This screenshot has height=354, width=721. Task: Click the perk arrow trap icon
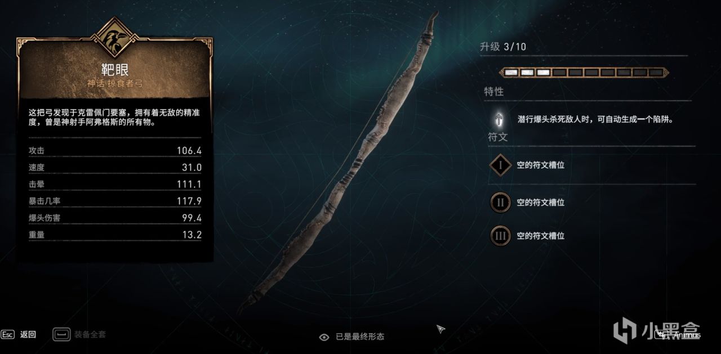(499, 119)
